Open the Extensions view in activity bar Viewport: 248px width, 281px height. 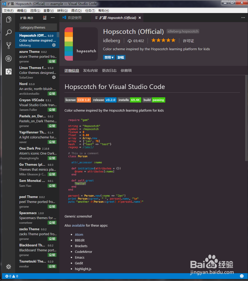[x=9, y=72]
